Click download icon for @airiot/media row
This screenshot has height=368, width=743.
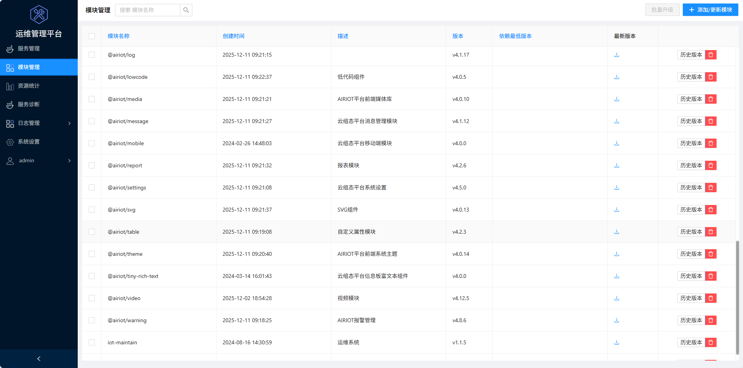(x=616, y=99)
